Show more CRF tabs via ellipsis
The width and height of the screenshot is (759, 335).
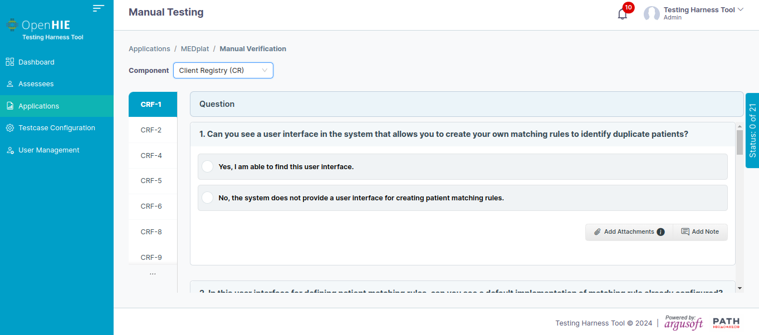coord(153,274)
